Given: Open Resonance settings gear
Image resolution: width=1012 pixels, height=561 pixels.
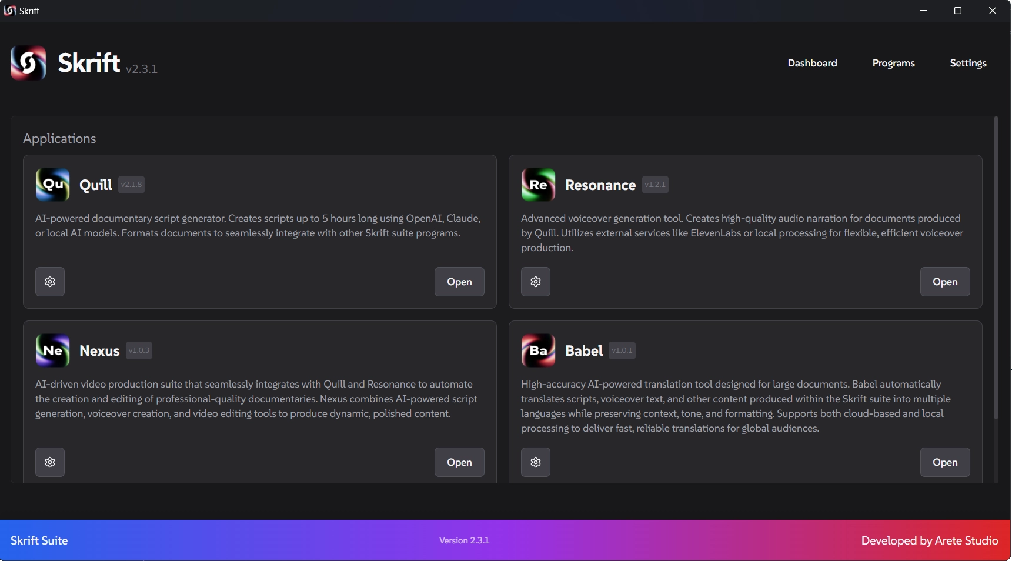Looking at the screenshot, I should pyautogui.click(x=536, y=282).
